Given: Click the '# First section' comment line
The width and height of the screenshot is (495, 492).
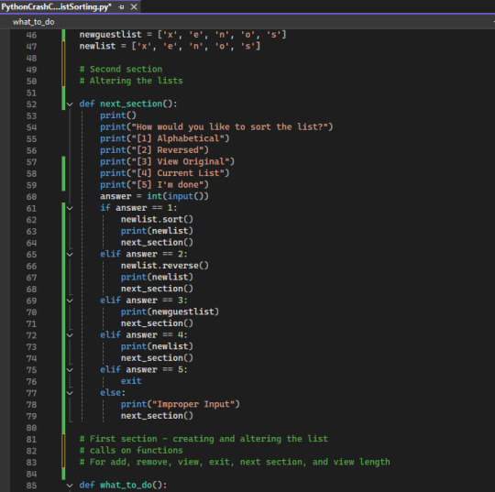Looking at the screenshot, I should [x=203, y=439].
